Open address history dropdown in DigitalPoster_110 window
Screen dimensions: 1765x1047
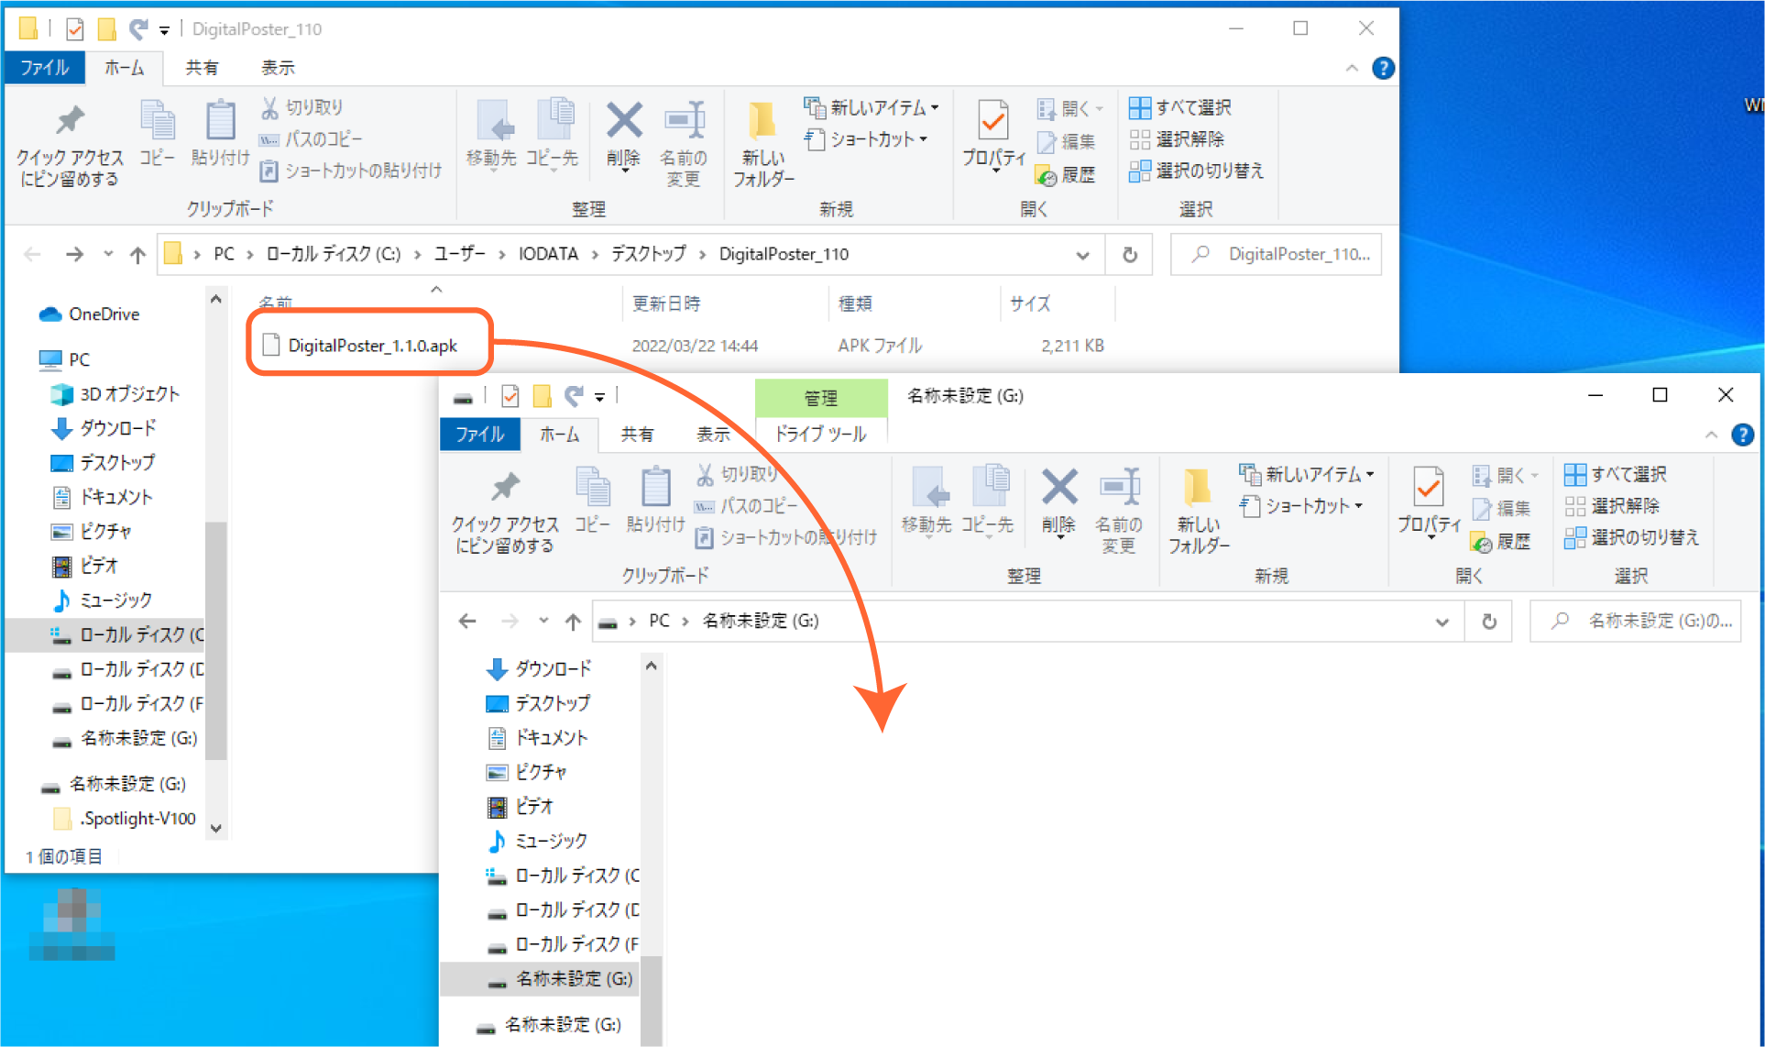pos(1082,255)
